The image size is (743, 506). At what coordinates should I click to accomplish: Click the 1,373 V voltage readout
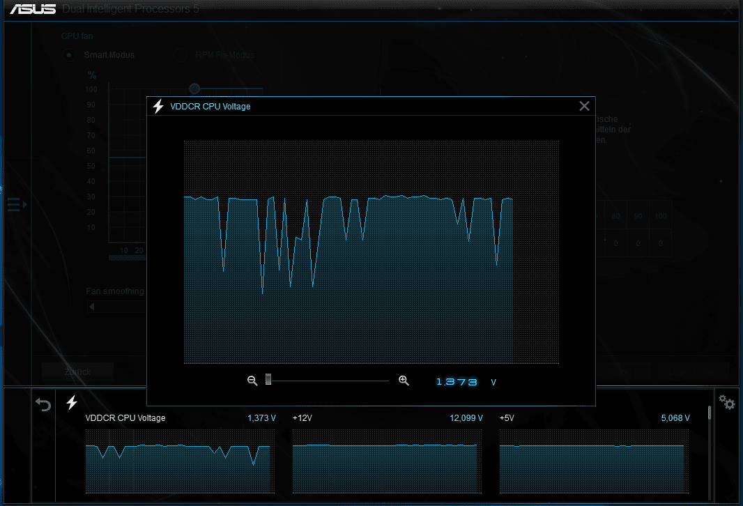[x=261, y=418]
